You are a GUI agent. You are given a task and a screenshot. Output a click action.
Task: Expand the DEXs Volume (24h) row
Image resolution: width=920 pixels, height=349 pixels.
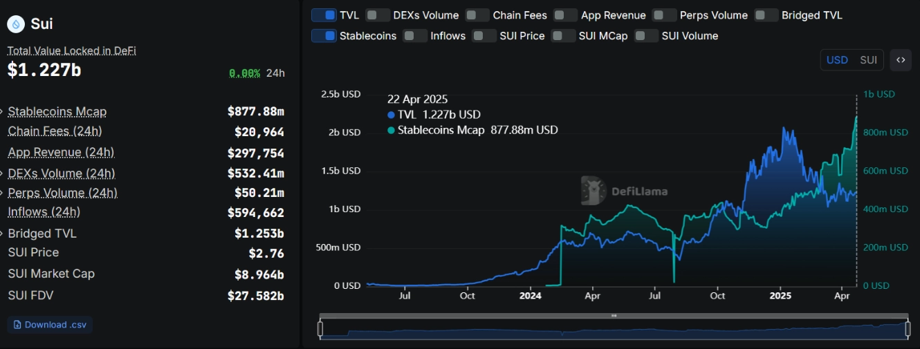click(3, 173)
